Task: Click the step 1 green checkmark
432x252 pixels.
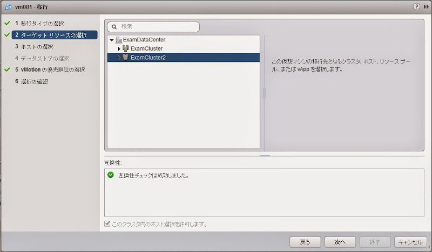Action: point(8,23)
